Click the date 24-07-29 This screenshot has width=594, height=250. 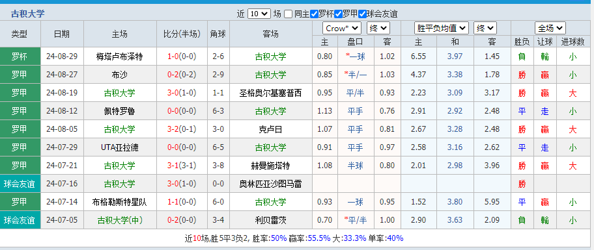62,147
